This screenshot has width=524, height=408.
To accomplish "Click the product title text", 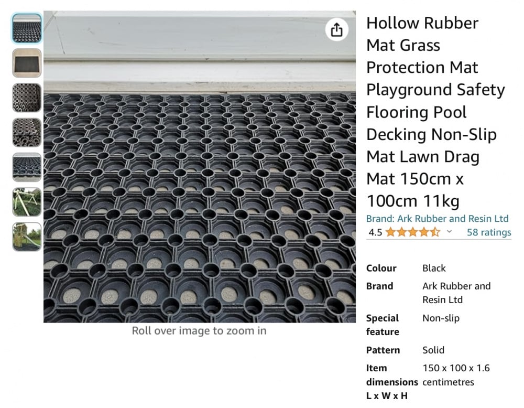I will [x=435, y=112].
